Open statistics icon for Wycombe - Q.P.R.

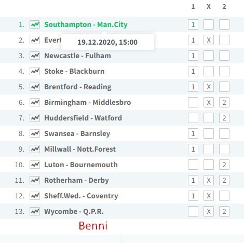coord(35,211)
